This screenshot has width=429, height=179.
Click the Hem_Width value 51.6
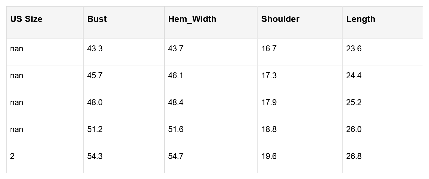coord(176,130)
